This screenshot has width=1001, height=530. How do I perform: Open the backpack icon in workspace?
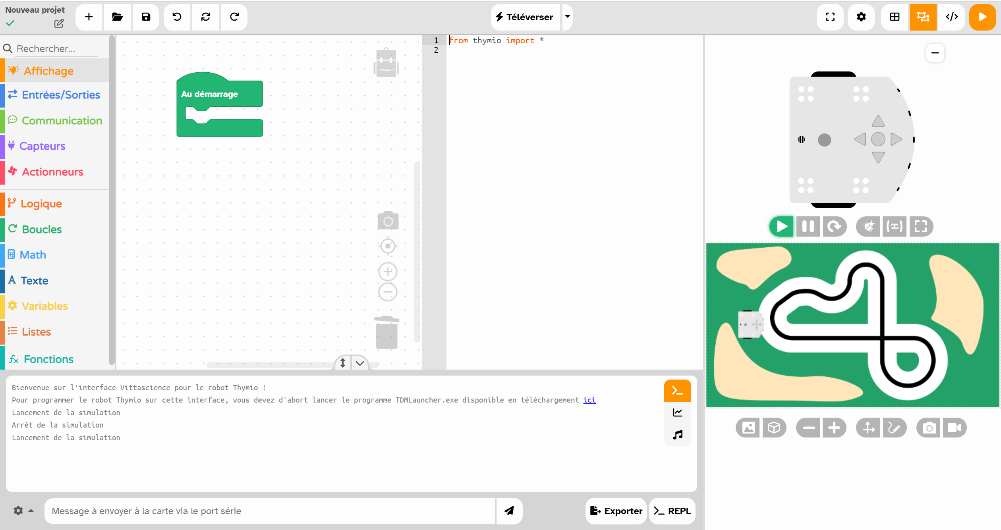(386, 63)
